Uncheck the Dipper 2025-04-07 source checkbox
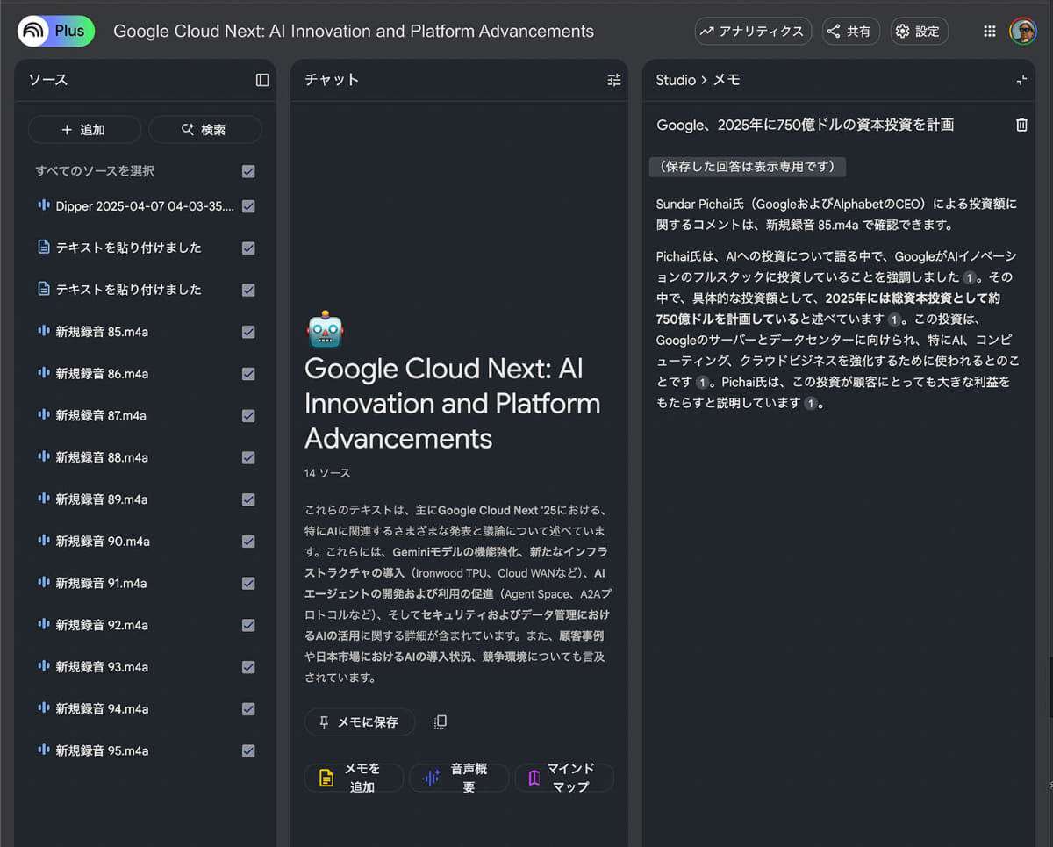 pyautogui.click(x=248, y=206)
